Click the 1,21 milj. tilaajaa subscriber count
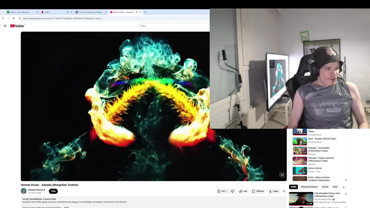The image size is (370, 208). tap(35, 193)
